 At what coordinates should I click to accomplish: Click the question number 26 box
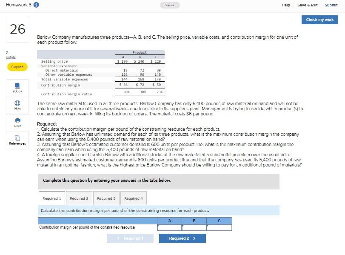click(x=17, y=29)
